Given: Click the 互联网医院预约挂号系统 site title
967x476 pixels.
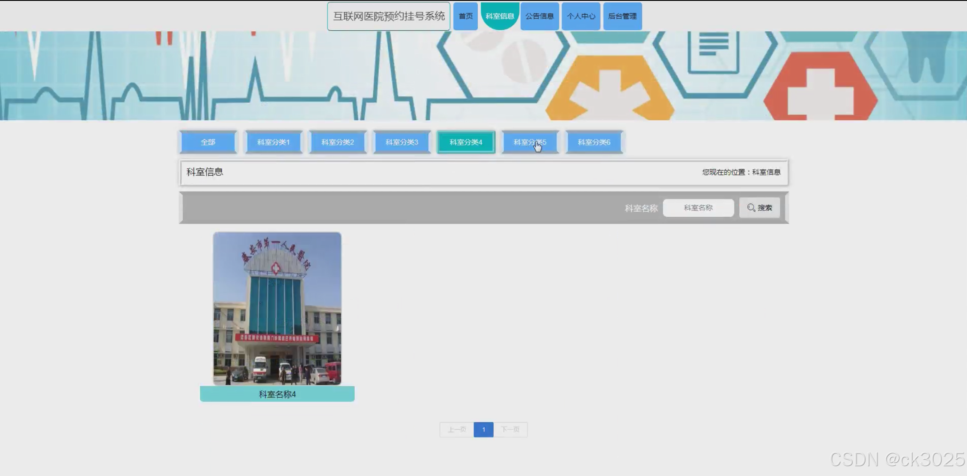Looking at the screenshot, I should pyautogui.click(x=389, y=16).
